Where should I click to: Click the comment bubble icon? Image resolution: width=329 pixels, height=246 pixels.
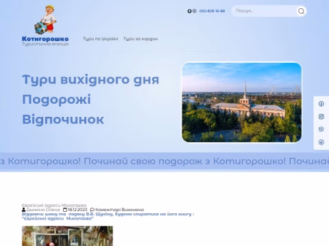click(x=93, y=210)
